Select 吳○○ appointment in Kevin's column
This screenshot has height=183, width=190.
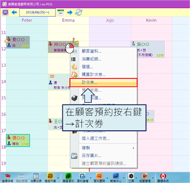coord(148,49)
